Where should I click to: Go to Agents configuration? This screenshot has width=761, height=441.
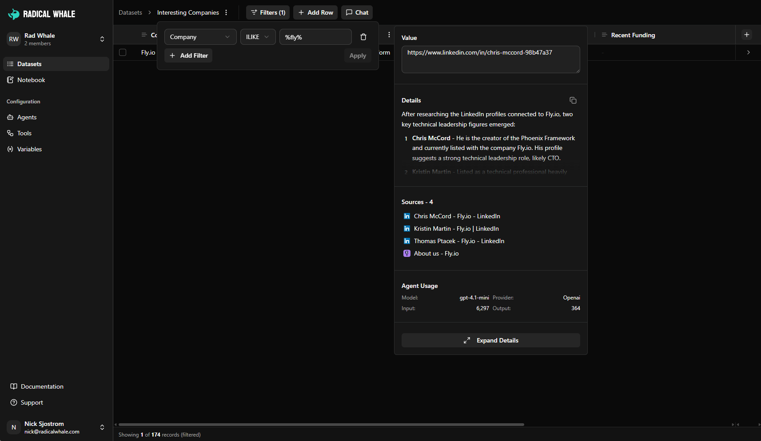pyautogui.click(x=56, y=117)
